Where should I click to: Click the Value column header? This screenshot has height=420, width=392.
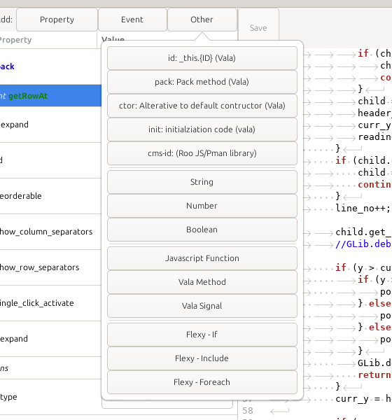(113, 39)
